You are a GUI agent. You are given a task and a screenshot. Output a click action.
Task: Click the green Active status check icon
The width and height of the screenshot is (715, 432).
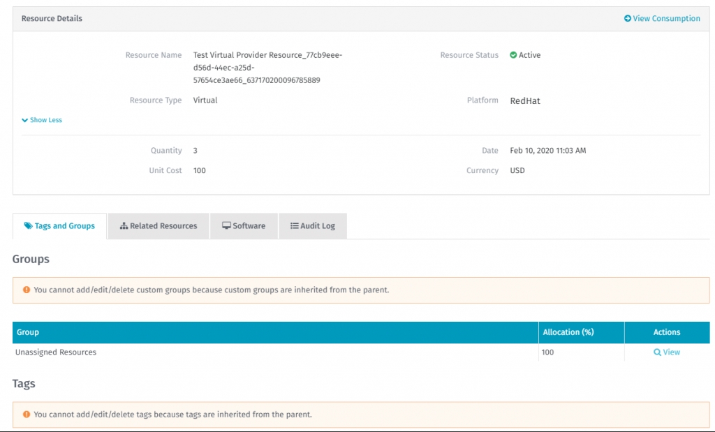coord(513,55)
